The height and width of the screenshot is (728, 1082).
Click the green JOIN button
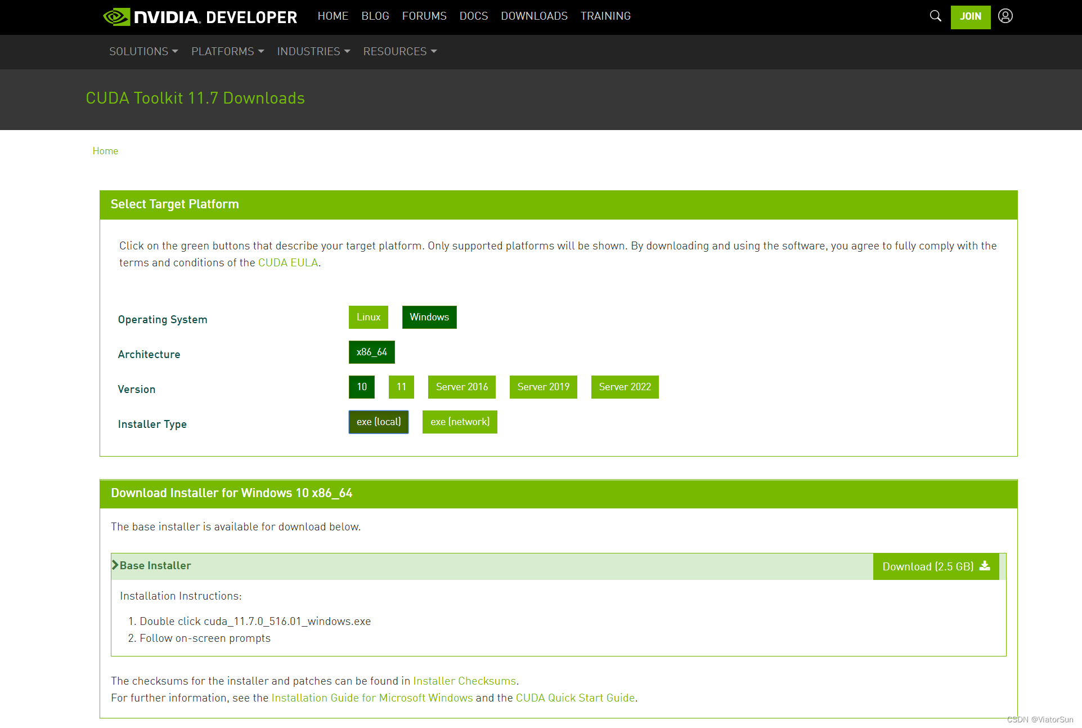coord(970,16)
